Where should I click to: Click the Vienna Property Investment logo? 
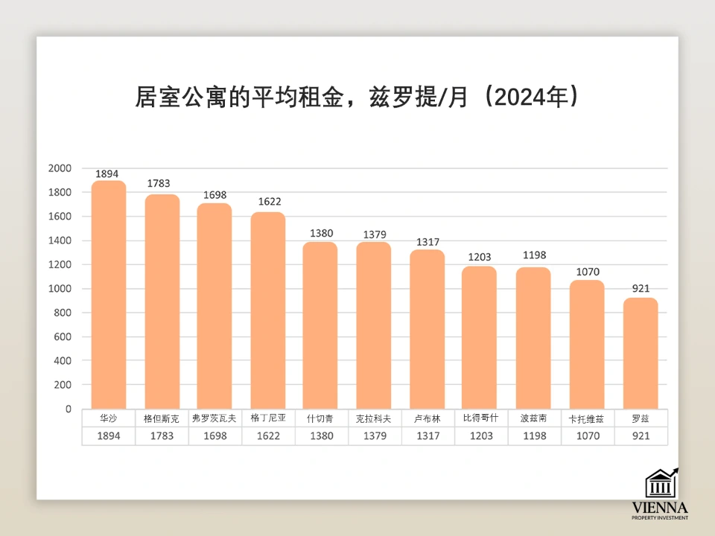[661, 492]
